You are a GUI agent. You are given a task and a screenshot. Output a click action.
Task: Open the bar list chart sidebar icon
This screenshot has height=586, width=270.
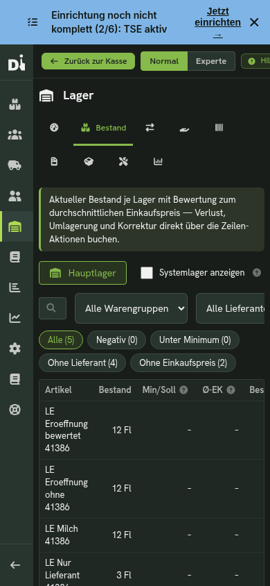click(x=15, y=287)
